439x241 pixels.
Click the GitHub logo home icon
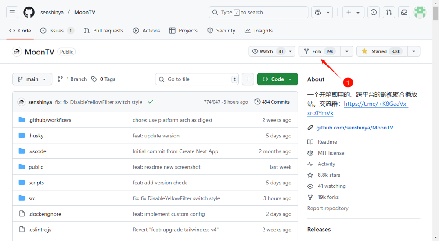29,12
